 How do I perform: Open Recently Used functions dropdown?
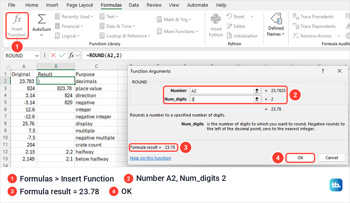click(74, 17)
